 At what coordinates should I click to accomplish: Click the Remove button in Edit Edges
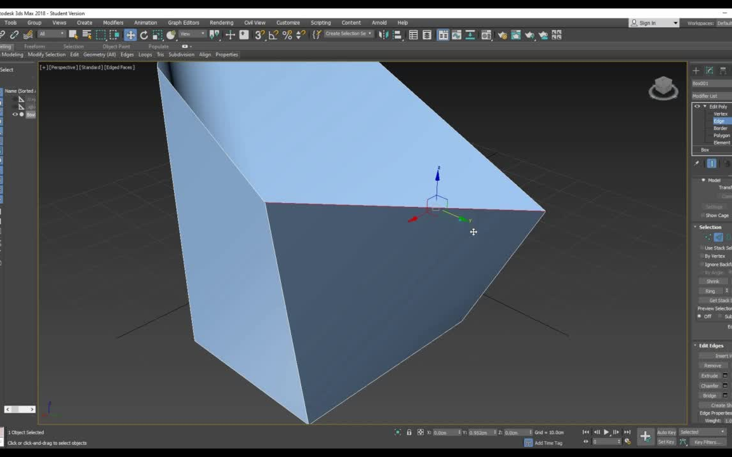click(x=712, y=365)
